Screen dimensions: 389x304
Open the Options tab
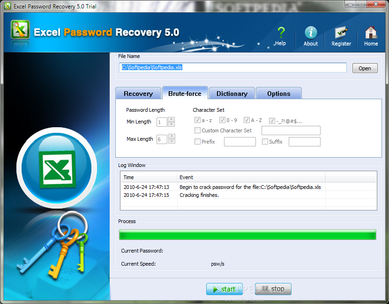click(x=278, y=94)
